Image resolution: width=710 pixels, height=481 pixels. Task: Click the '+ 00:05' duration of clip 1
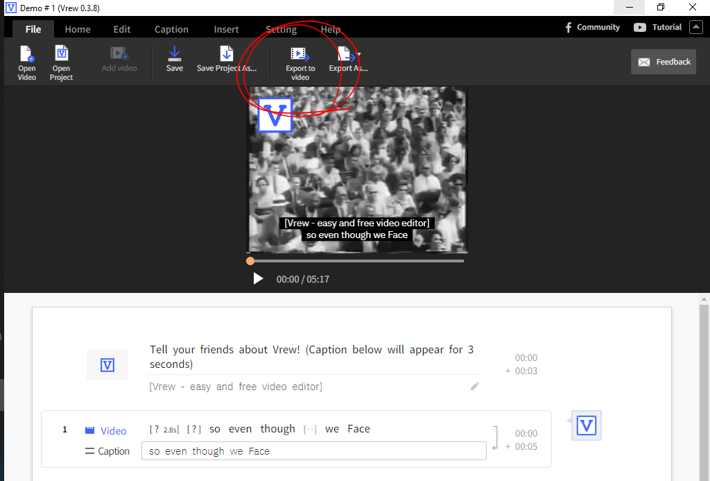pos(521,446)
